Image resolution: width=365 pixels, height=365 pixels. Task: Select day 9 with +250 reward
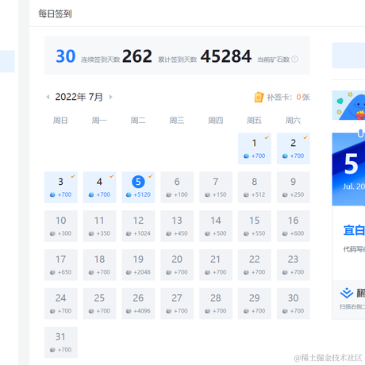294,187
